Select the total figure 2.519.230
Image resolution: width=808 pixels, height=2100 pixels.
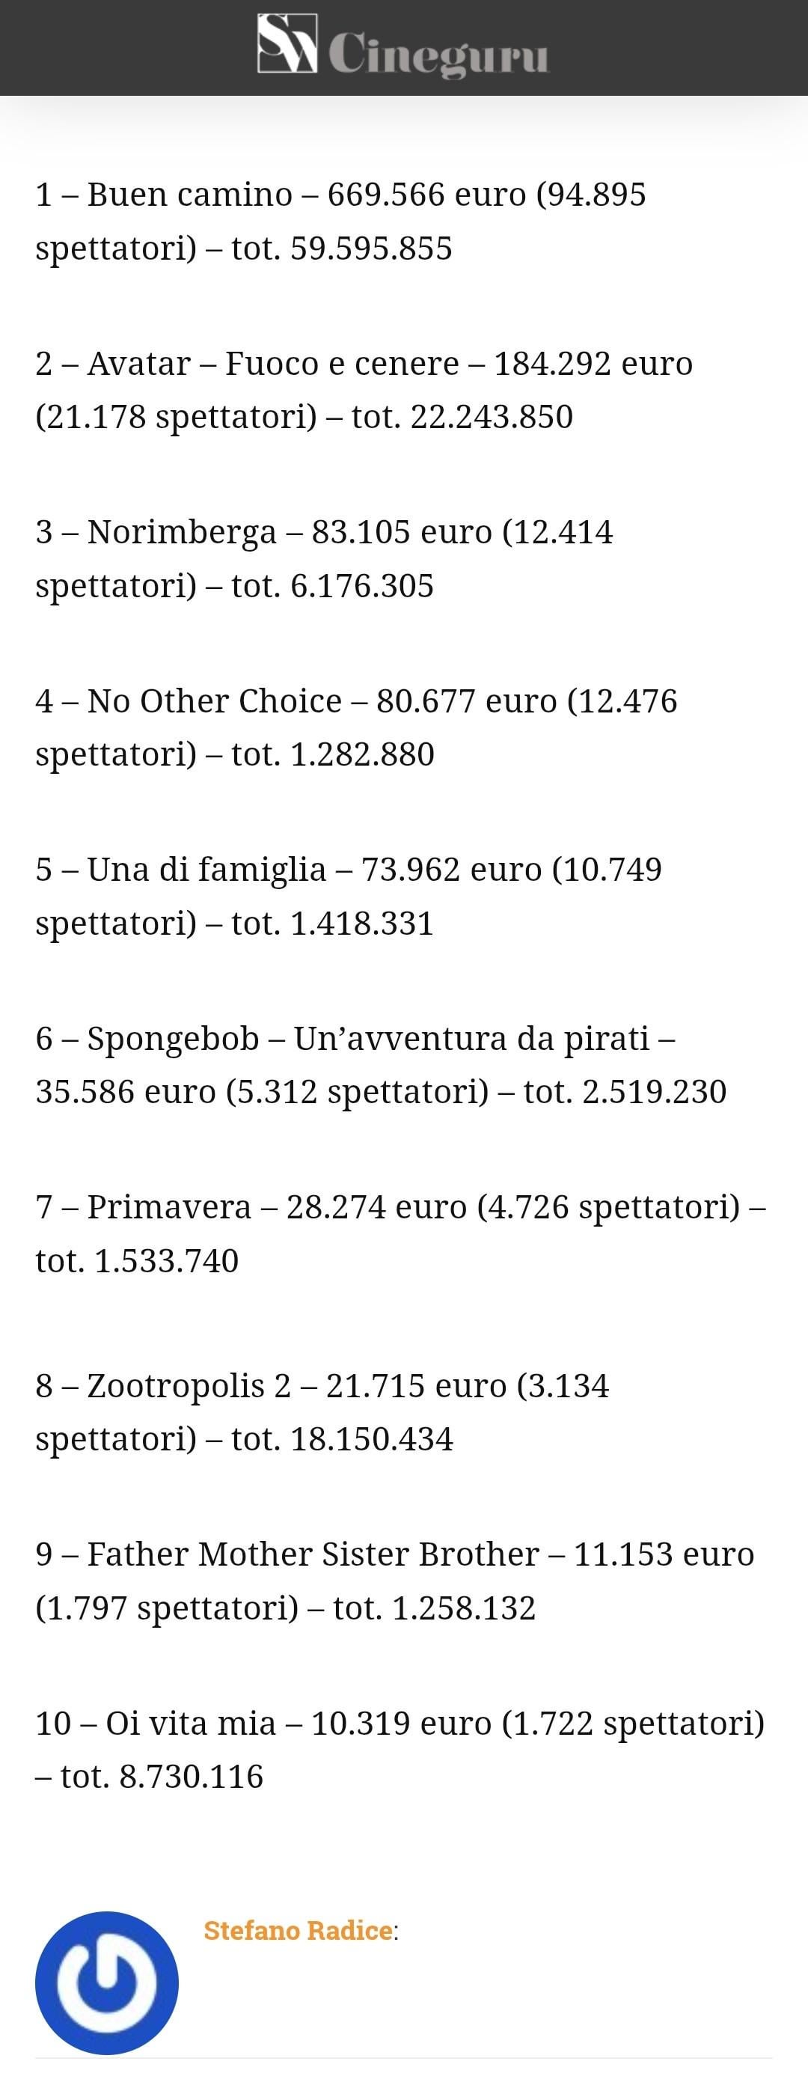[x=654, y=1092]
